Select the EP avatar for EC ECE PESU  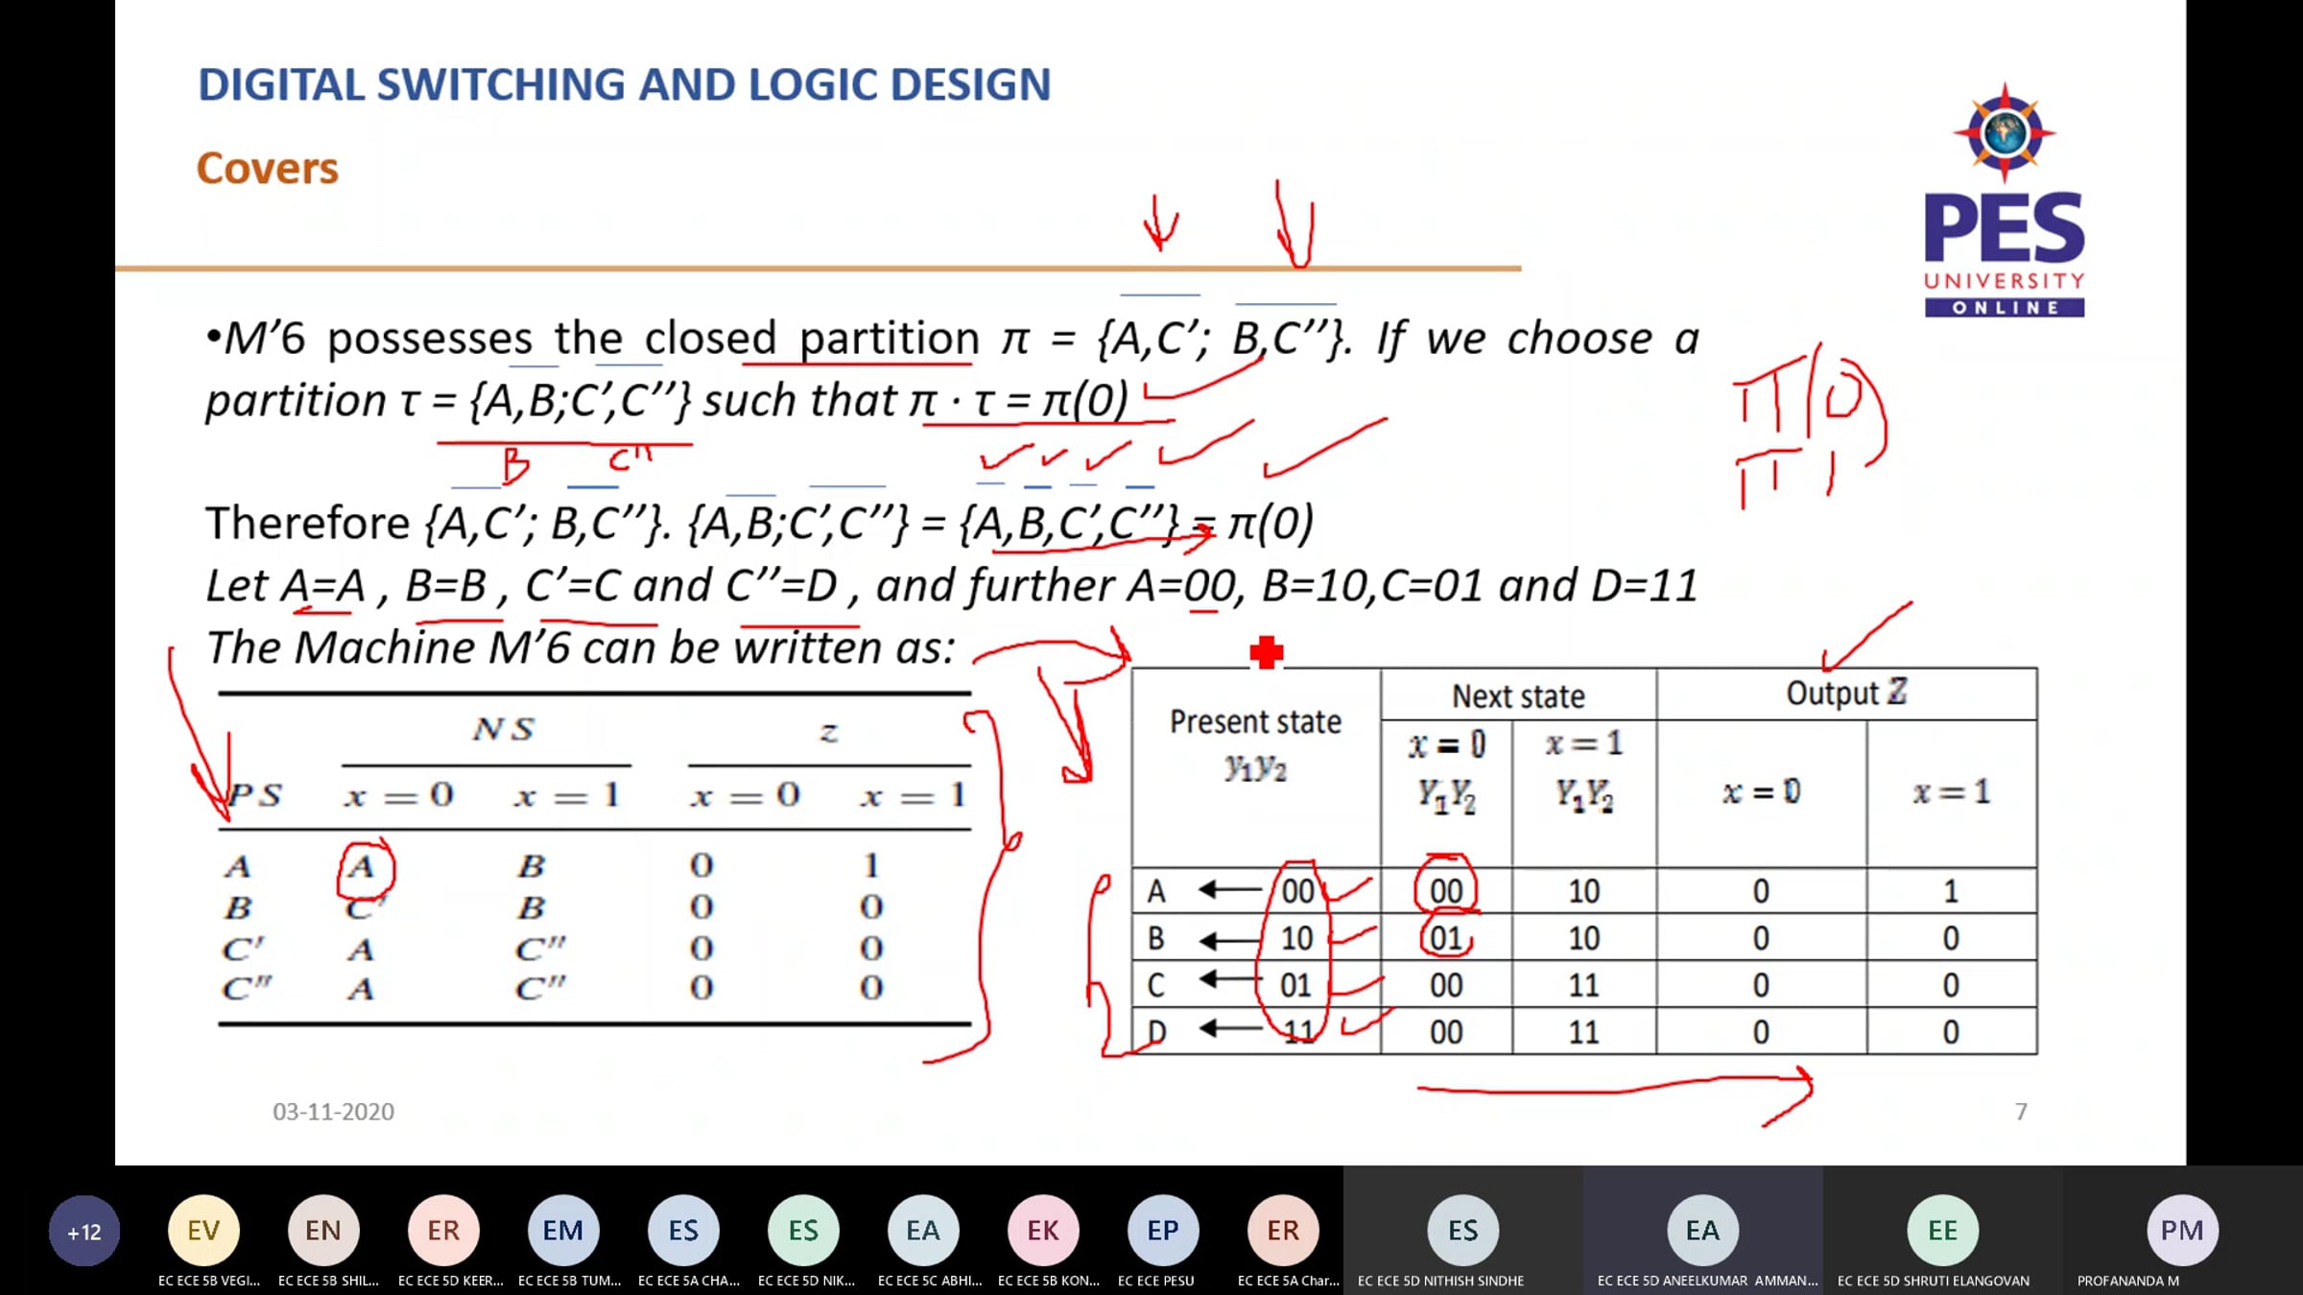(1163, 1231)
